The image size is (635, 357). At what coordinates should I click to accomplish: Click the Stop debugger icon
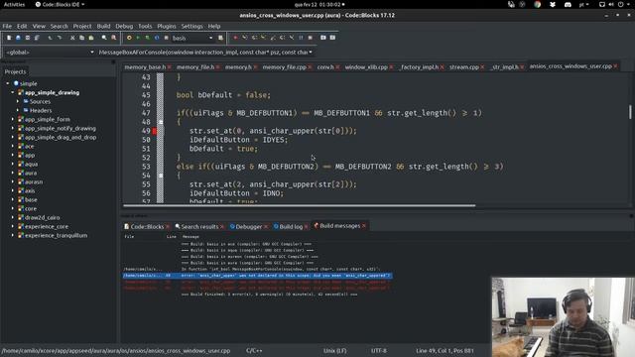311,38
